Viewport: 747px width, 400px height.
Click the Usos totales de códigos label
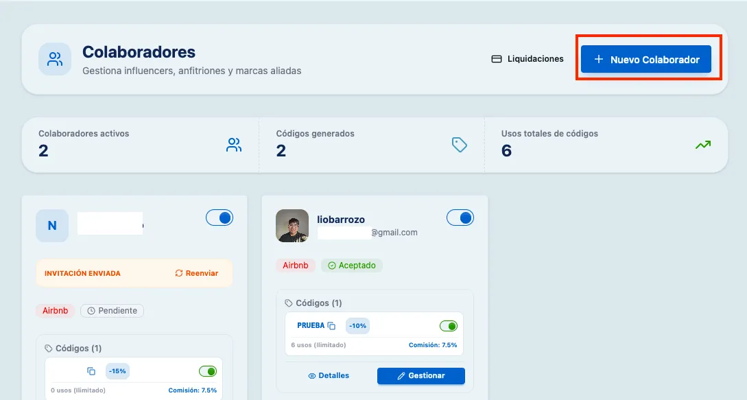(x=549, y=134)
